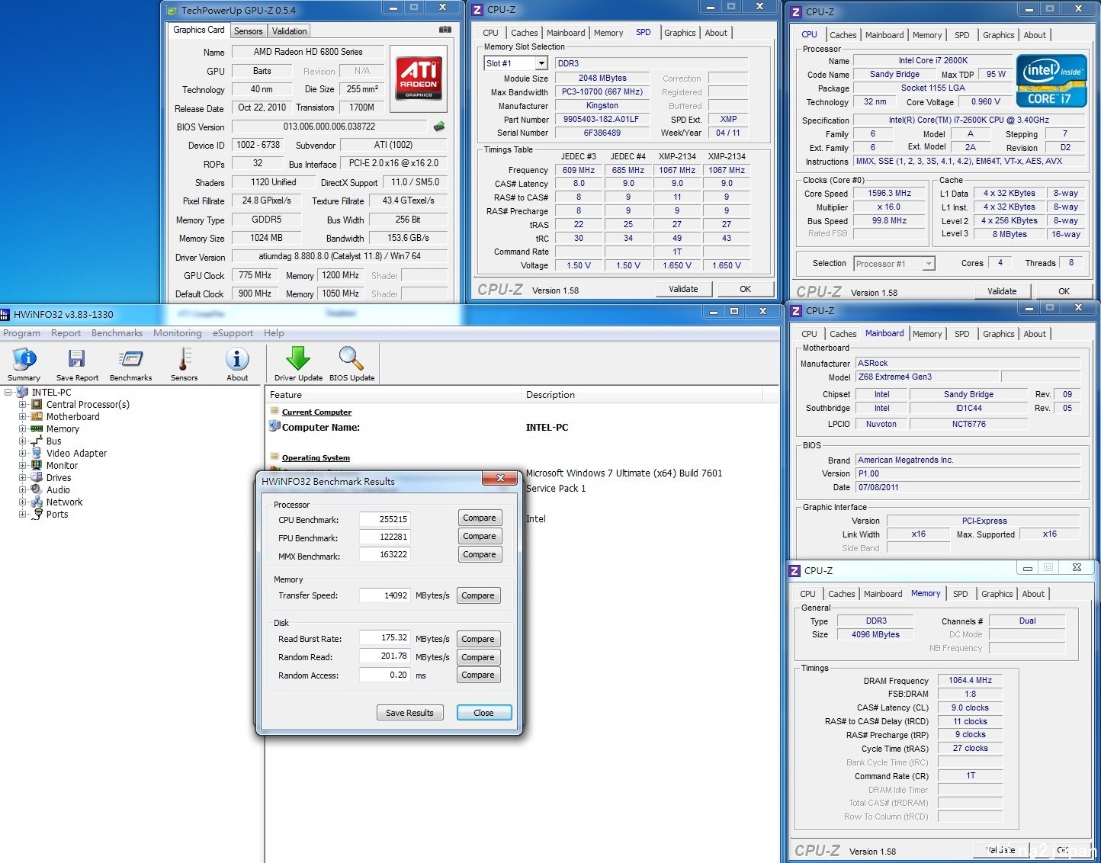Click the Ports tree node icon

point(37,514)
